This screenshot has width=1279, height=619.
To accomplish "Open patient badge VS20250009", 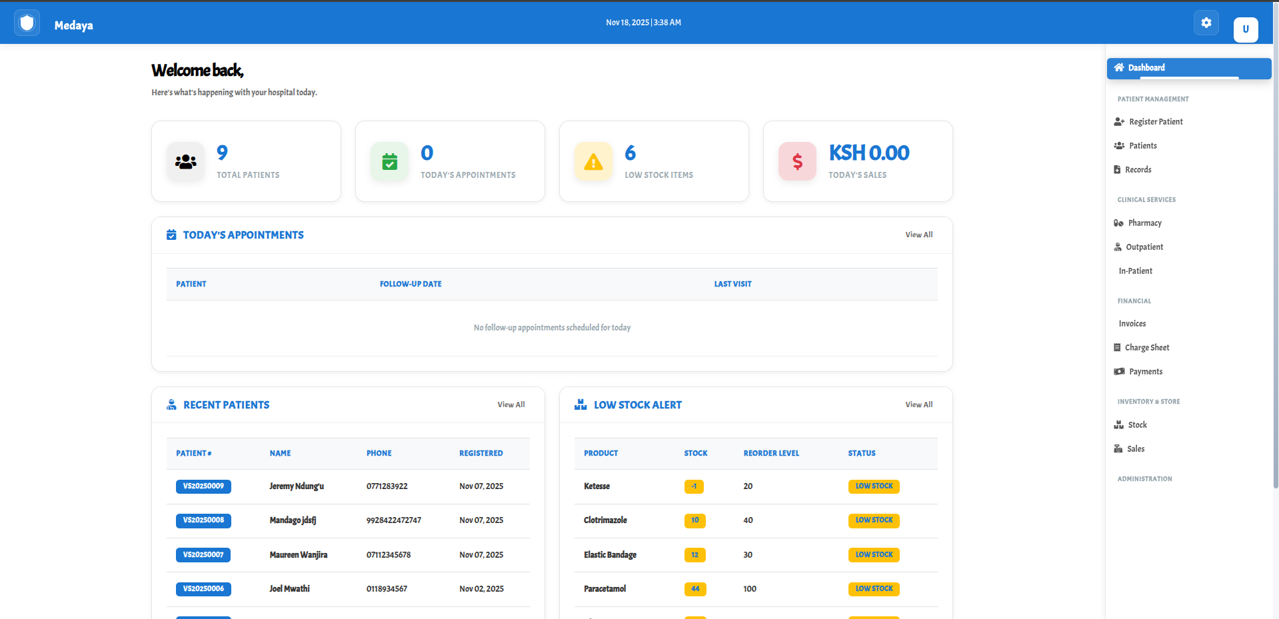I will [x=203, y=486].
